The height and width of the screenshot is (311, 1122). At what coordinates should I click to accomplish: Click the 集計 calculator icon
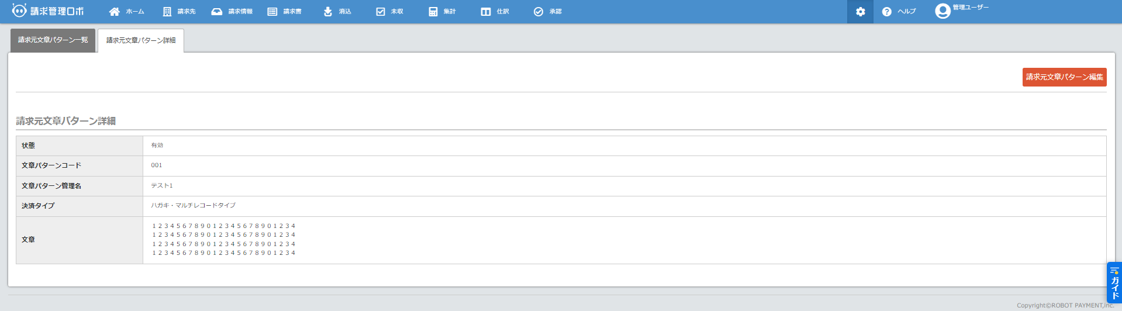[433, 12]
